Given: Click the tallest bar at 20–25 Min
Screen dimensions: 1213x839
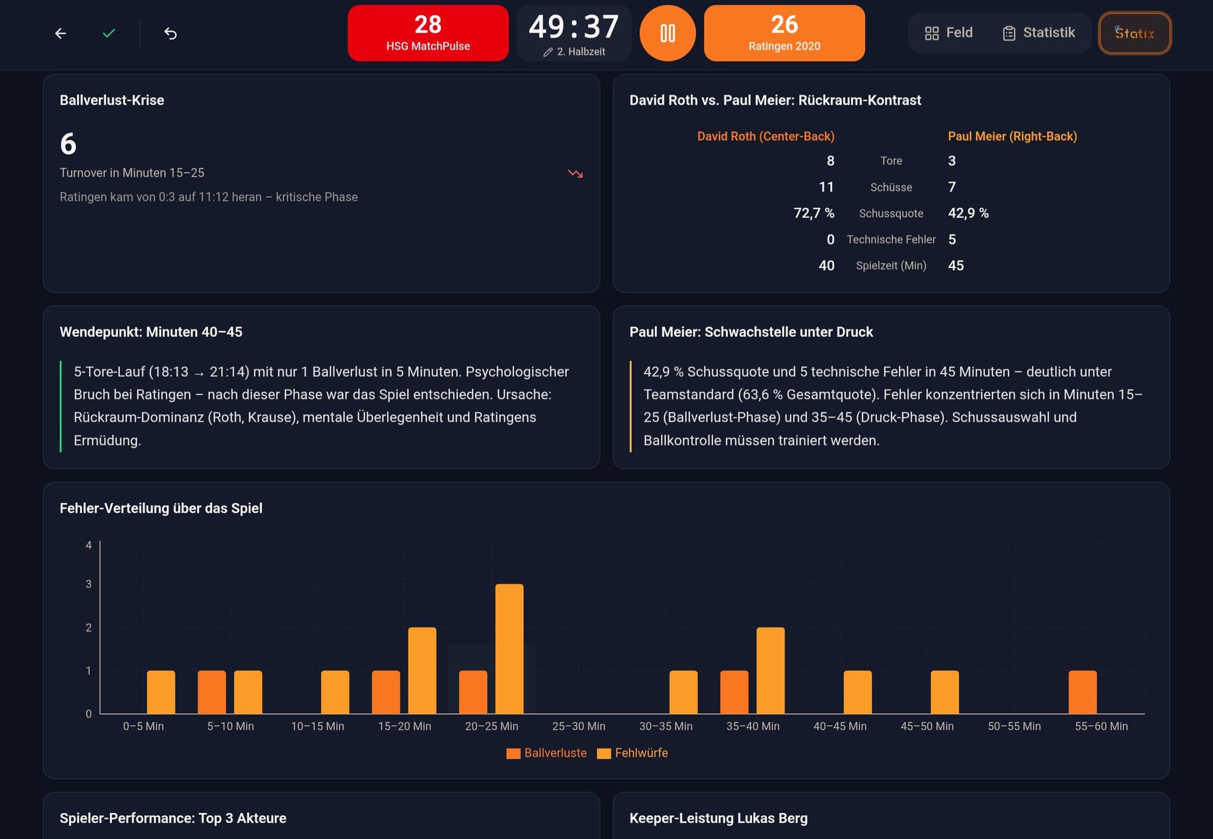Looking at the screenshot, I should coord(509,649).
